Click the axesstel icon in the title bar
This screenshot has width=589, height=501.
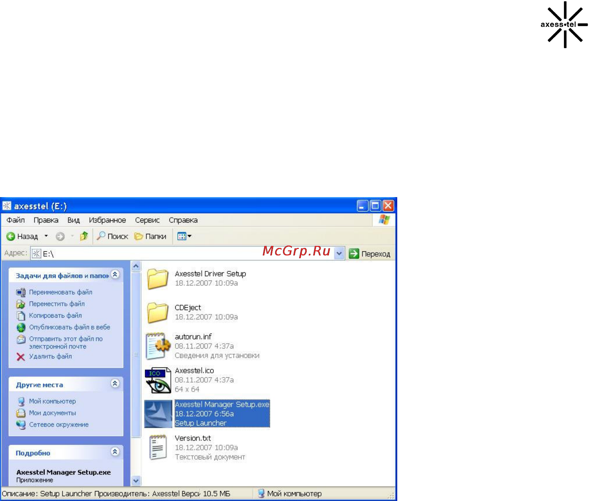pos(7,206)
